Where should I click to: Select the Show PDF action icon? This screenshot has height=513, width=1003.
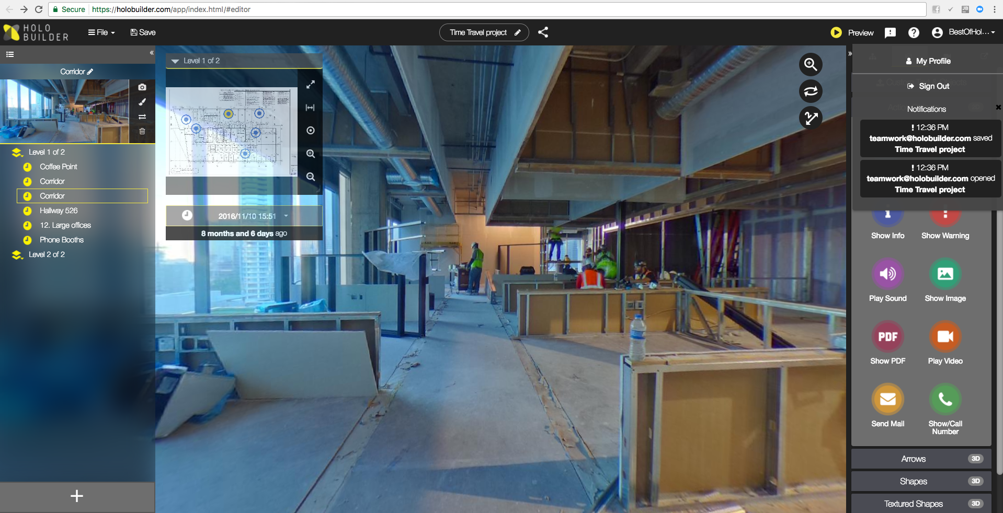pyautogui.click(x=887, y=336)
